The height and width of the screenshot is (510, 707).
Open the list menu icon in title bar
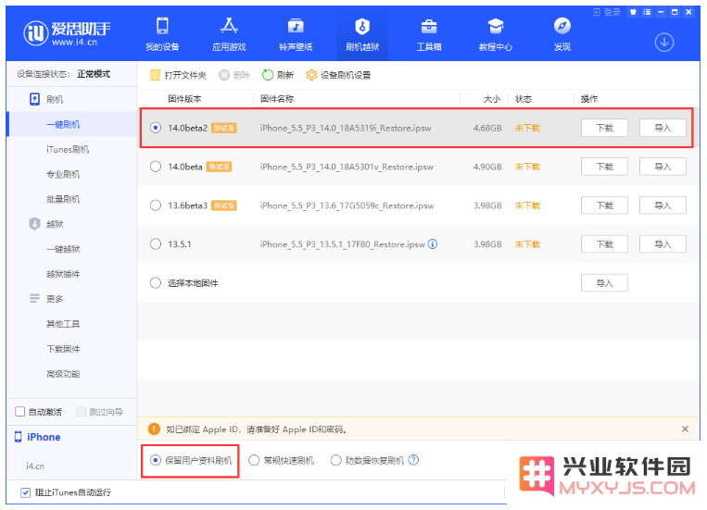647,12
